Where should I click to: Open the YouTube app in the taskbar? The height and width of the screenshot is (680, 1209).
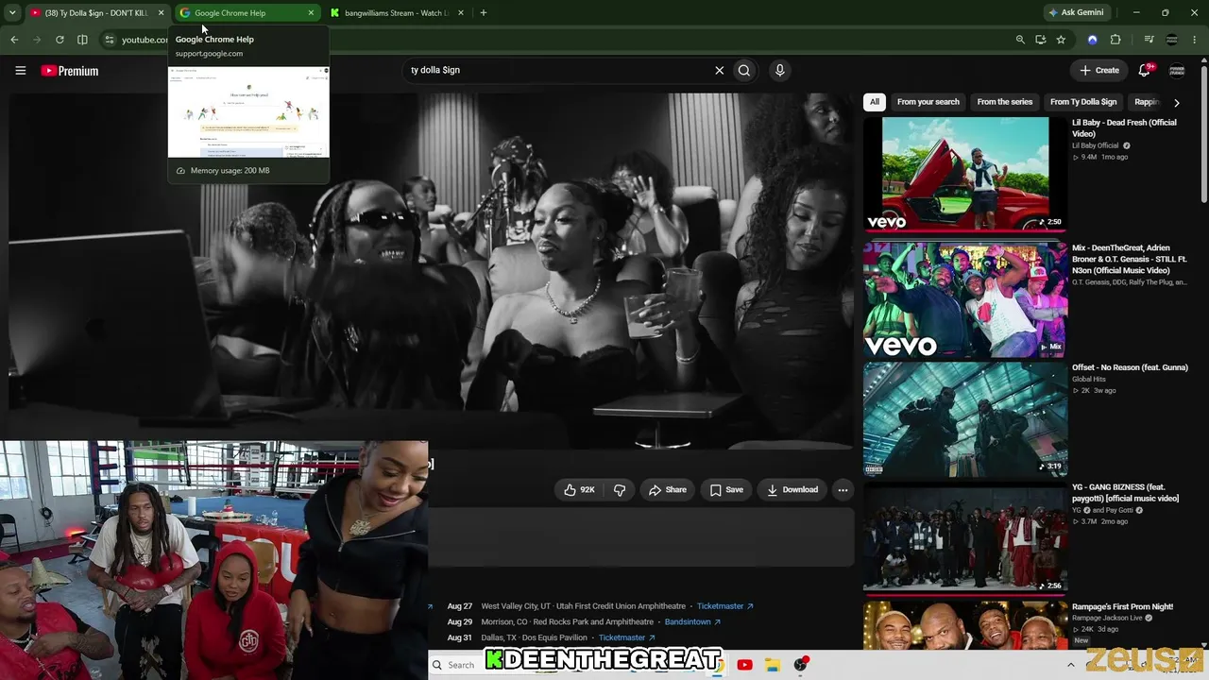click(x=744, y=665)
